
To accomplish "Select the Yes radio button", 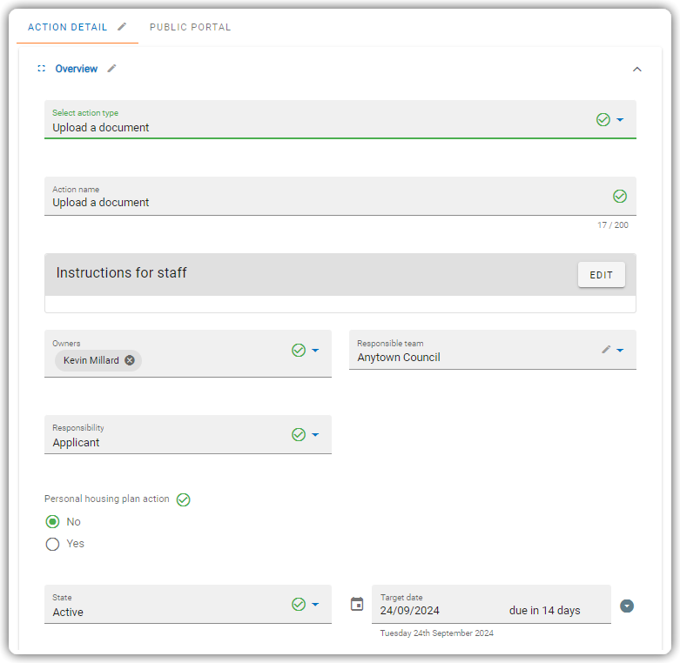I will click(52, 544).
